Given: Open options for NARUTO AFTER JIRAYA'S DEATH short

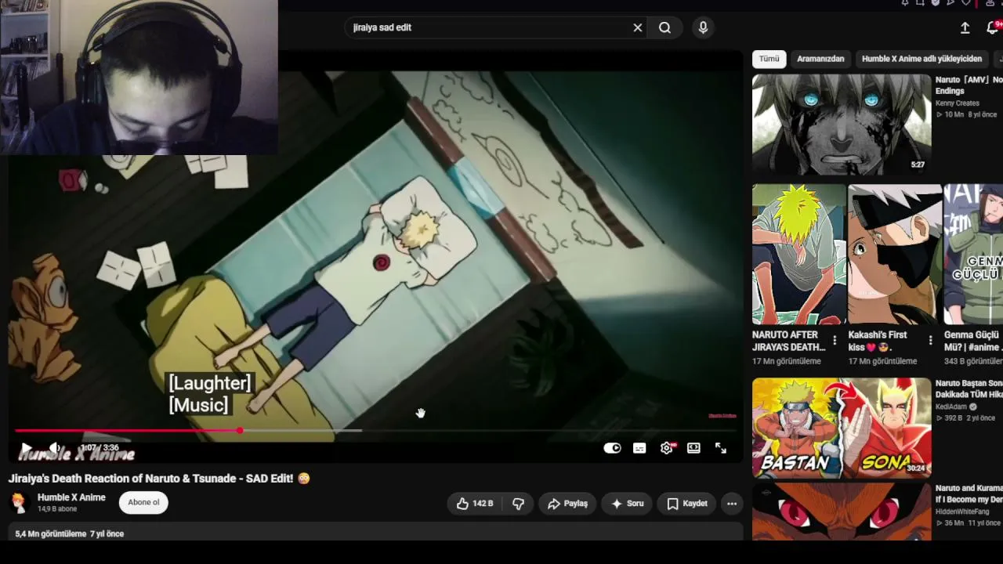Looking at the screenshot, I should click(835, 341).
